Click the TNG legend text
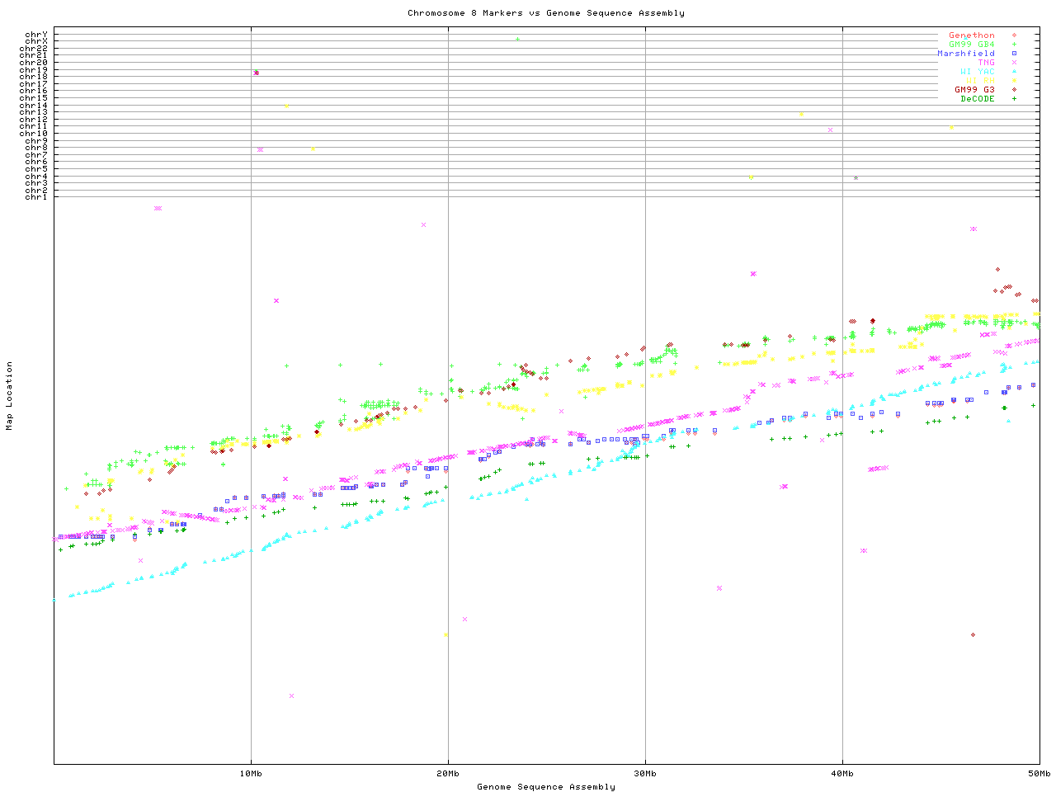This screenshot has width=1056, height=792. pyautogui.click(x=986, y=63)
